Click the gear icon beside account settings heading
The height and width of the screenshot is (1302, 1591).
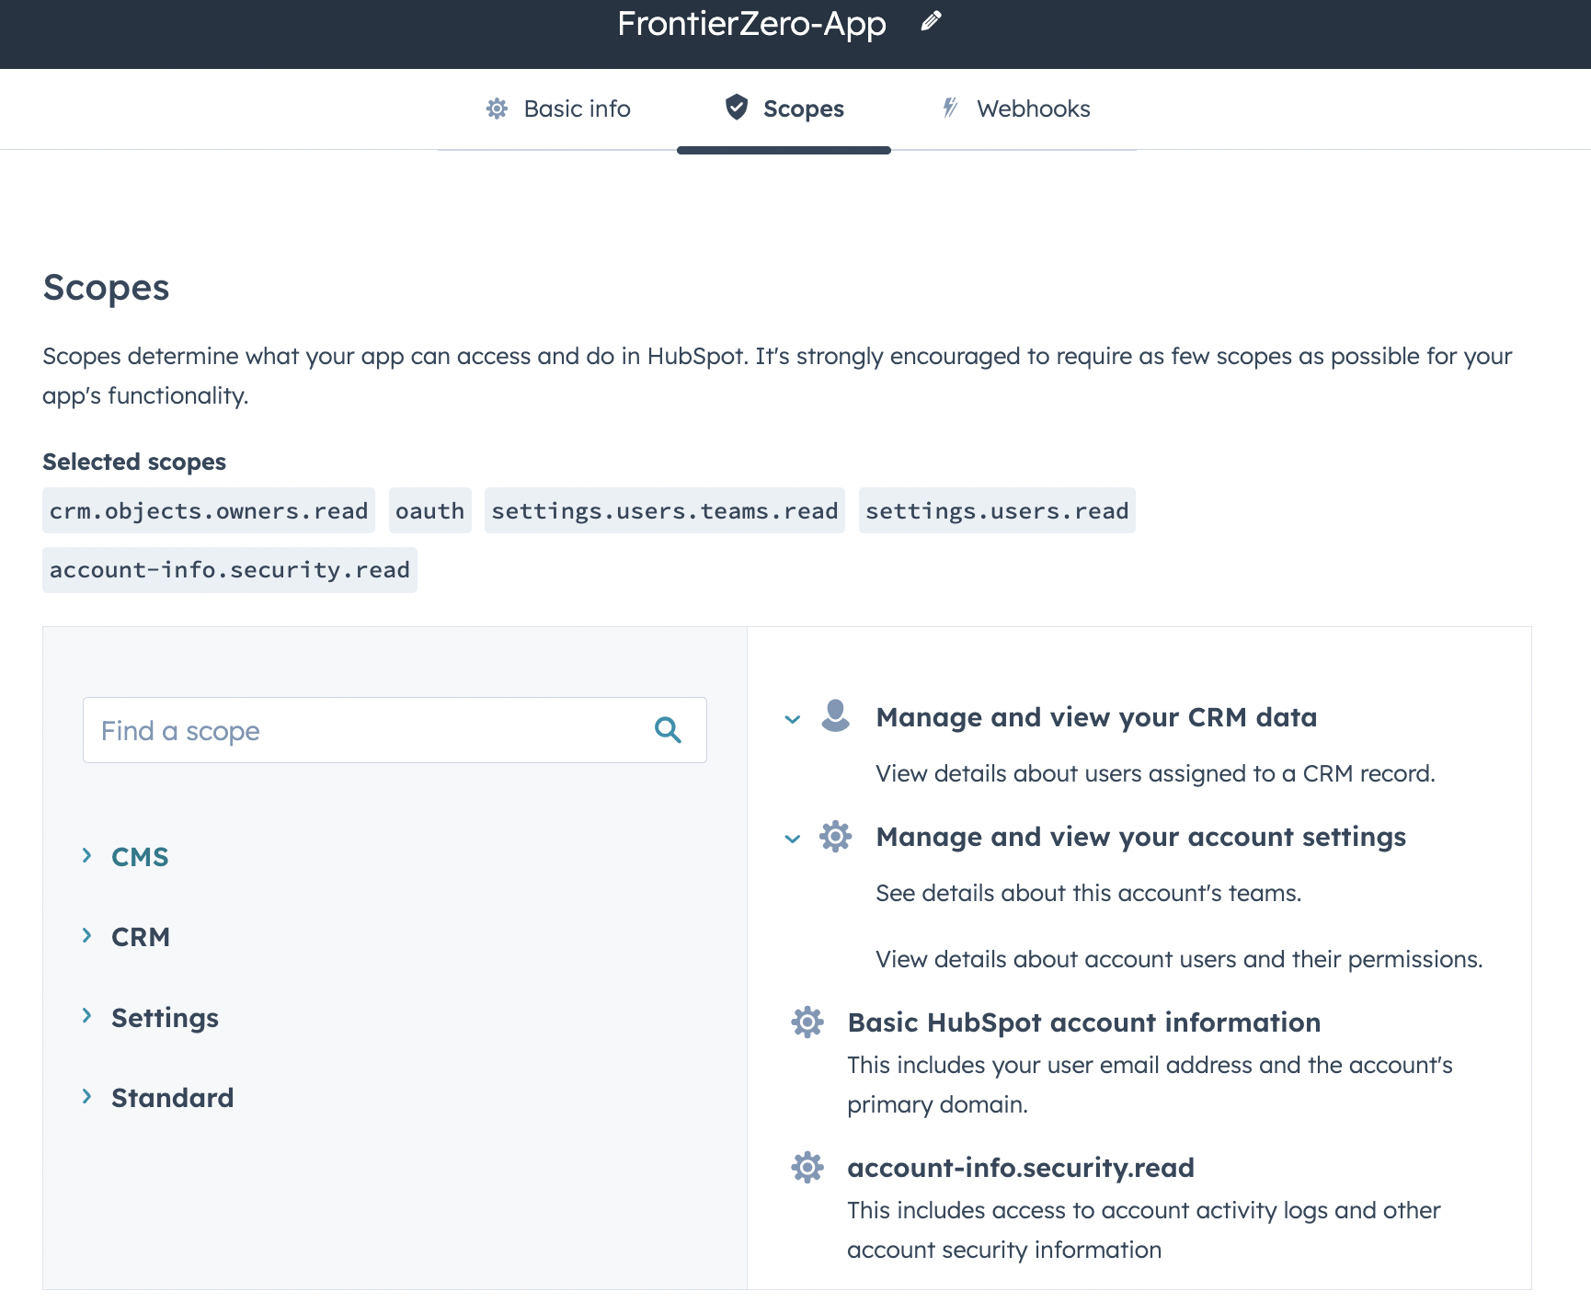click(x=835, y=837)
